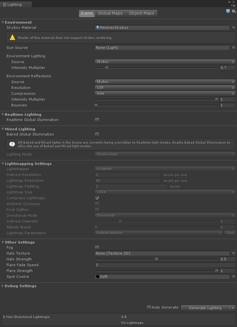Screen dimensions: 237x327
Task: Open the Environment Lighting Source dropdown
Action: point(165,62)
